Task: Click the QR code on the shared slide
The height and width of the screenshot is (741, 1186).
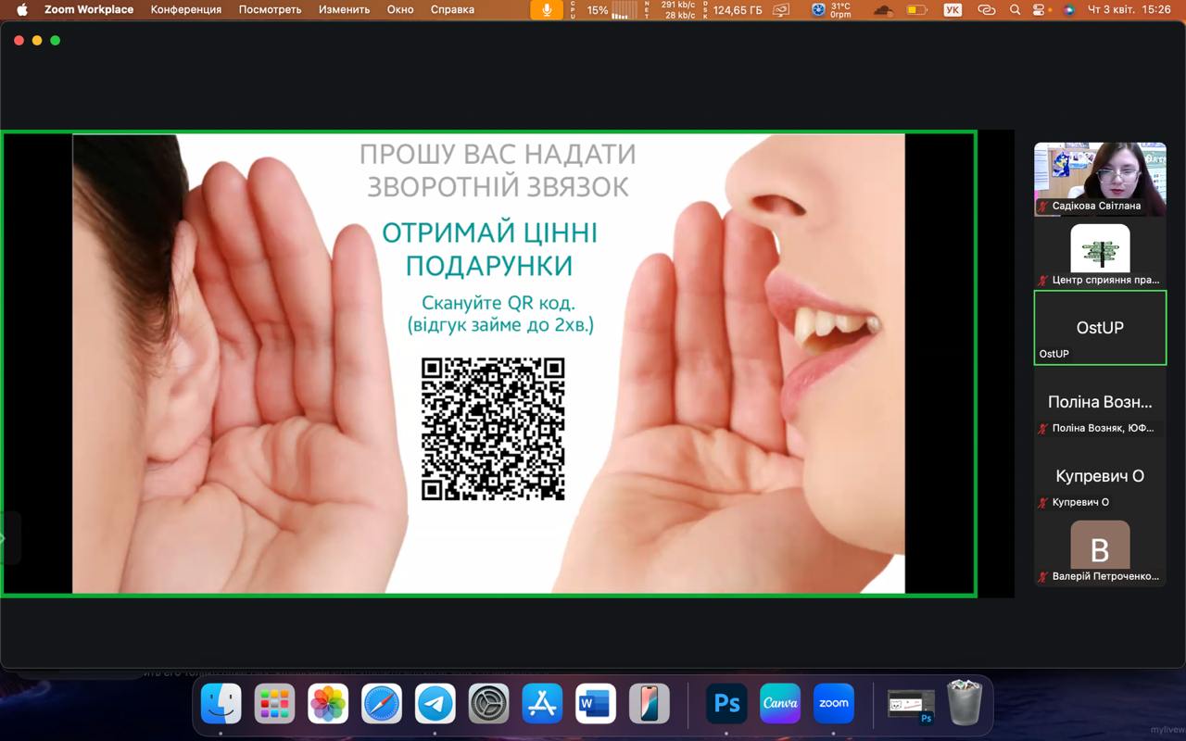Action: click(x=493, y=429)
